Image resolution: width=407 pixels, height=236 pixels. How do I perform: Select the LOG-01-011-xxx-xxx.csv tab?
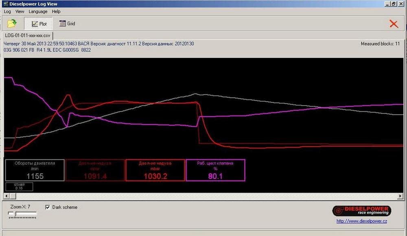[27, 35]
